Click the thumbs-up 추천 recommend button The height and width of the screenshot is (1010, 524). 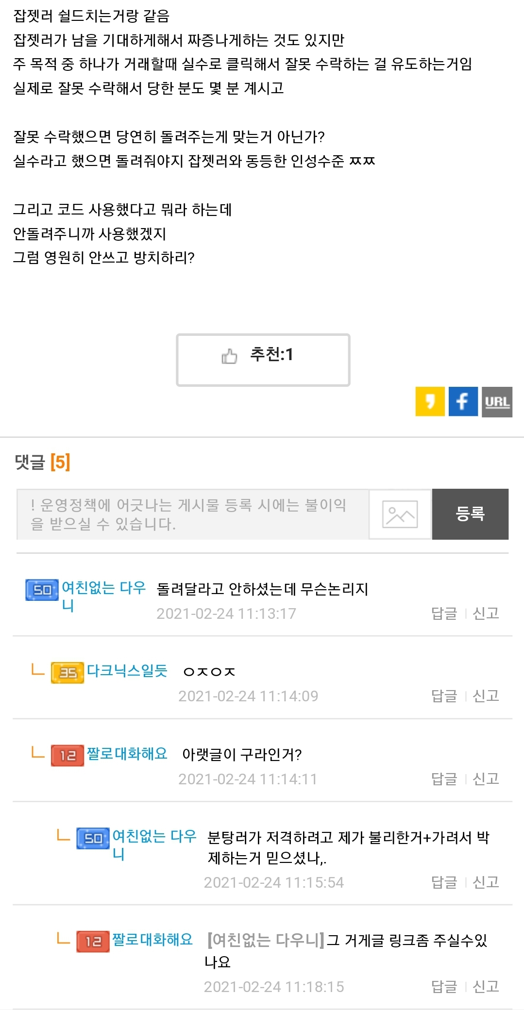[263, 360]
